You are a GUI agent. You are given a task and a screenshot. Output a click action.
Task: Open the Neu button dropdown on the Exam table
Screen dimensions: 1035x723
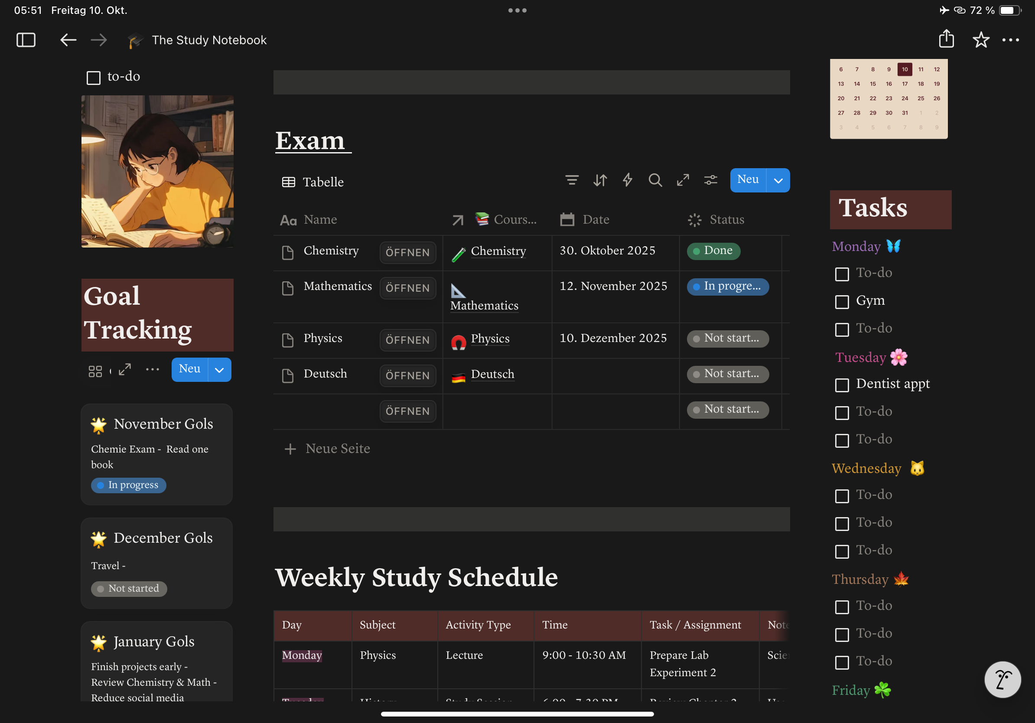(x=778, y=180)
